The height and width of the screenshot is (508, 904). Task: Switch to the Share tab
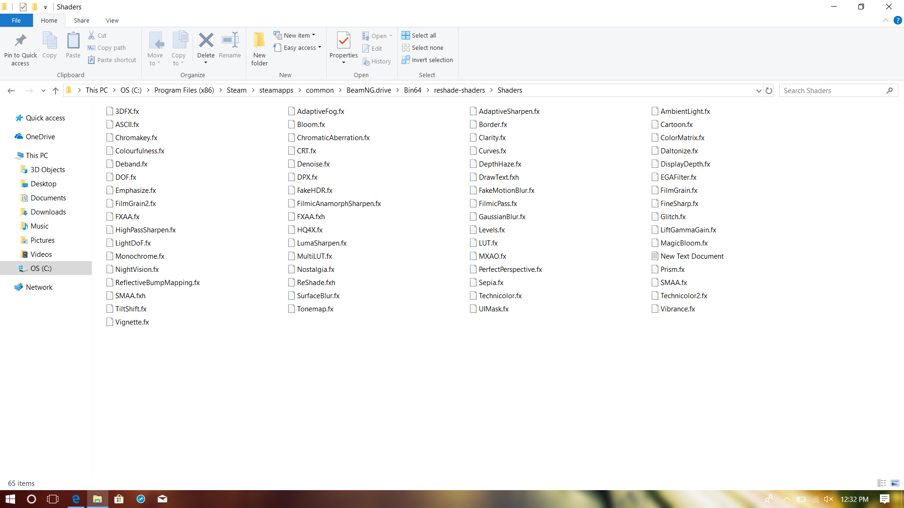pos(81,20)
